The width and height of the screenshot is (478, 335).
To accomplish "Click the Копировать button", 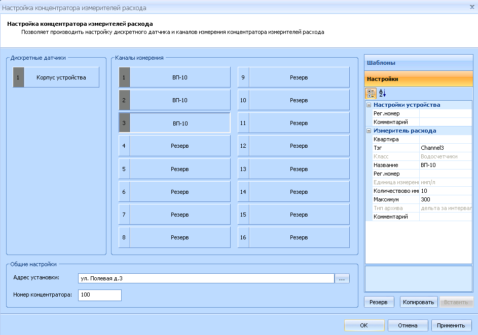I will (x=418, y=302).
